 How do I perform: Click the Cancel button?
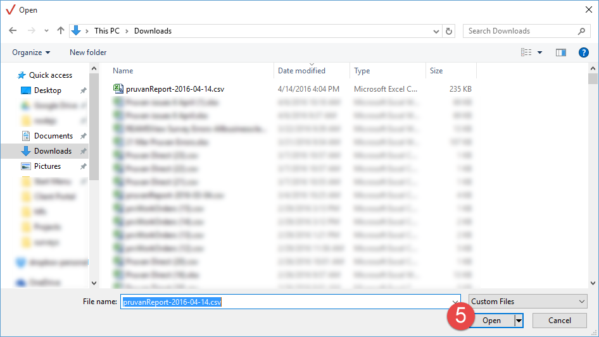point(559,321)
